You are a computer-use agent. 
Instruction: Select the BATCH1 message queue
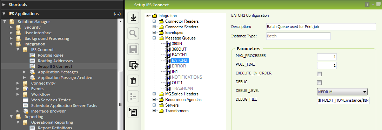coord(179,55)
